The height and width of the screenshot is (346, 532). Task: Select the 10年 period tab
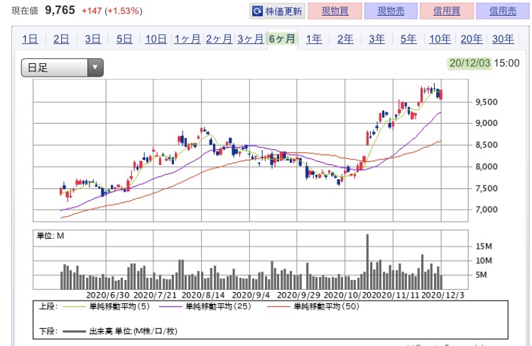coord(440,39)
